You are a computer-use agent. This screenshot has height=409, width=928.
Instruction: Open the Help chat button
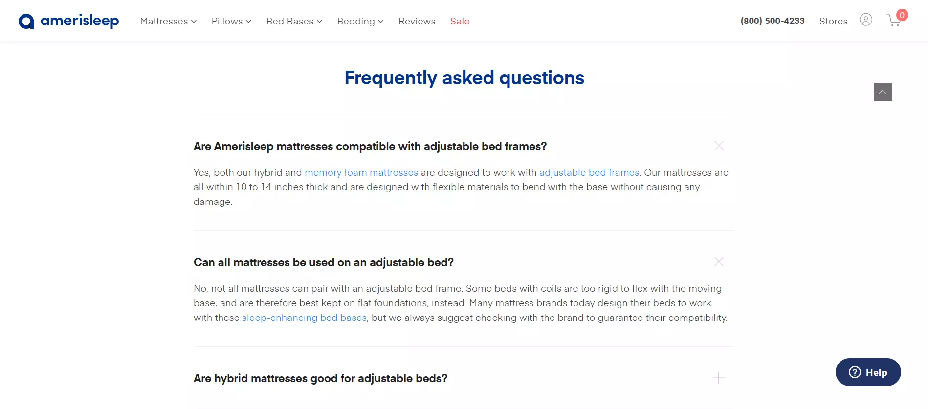click(868, 372)
